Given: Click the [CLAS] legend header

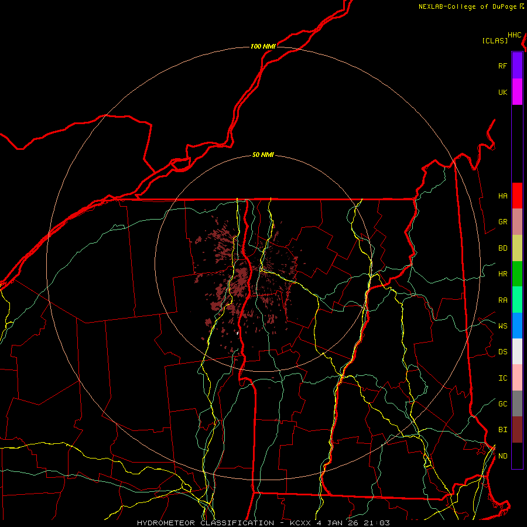Looking at the screenshot, I should (x=495, y=40).
